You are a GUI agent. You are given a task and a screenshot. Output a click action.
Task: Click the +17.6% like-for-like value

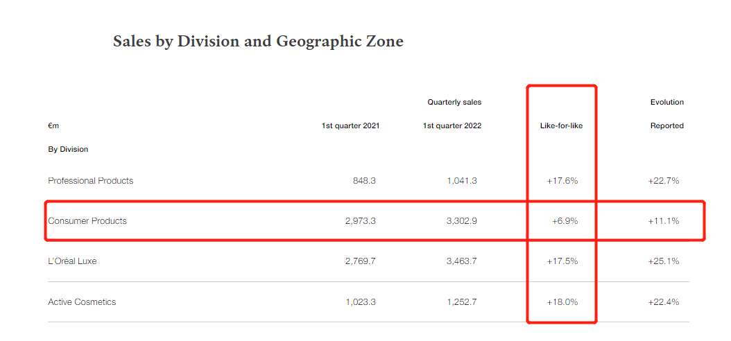(562, 181)
